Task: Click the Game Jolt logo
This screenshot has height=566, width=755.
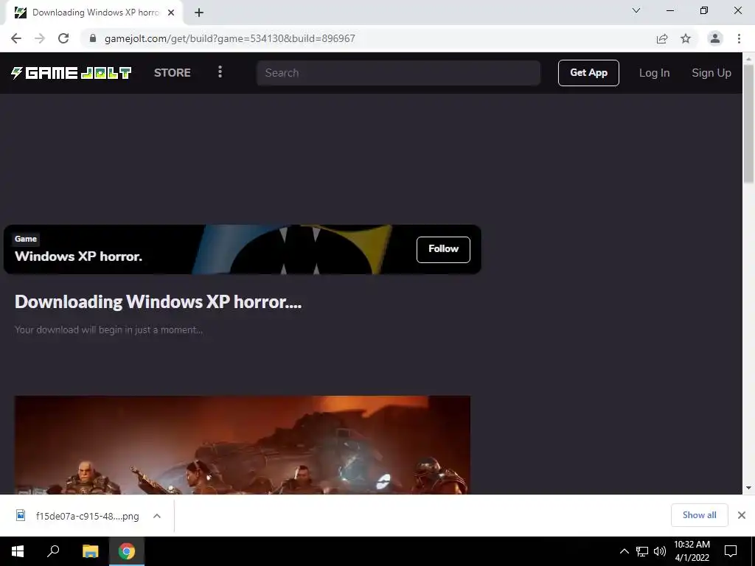Action: [72, 73]
